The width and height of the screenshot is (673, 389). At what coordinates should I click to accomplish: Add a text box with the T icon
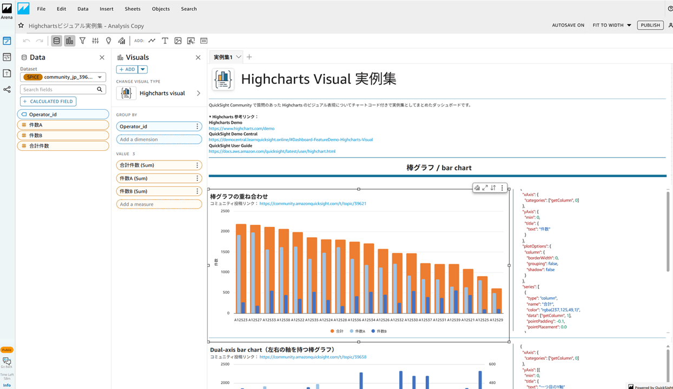point(165,41)
